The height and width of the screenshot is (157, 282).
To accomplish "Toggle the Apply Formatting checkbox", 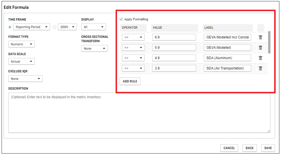I will (x=121, y=19).
